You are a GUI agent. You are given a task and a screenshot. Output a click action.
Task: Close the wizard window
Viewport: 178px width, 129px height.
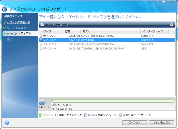click(172, 2)
